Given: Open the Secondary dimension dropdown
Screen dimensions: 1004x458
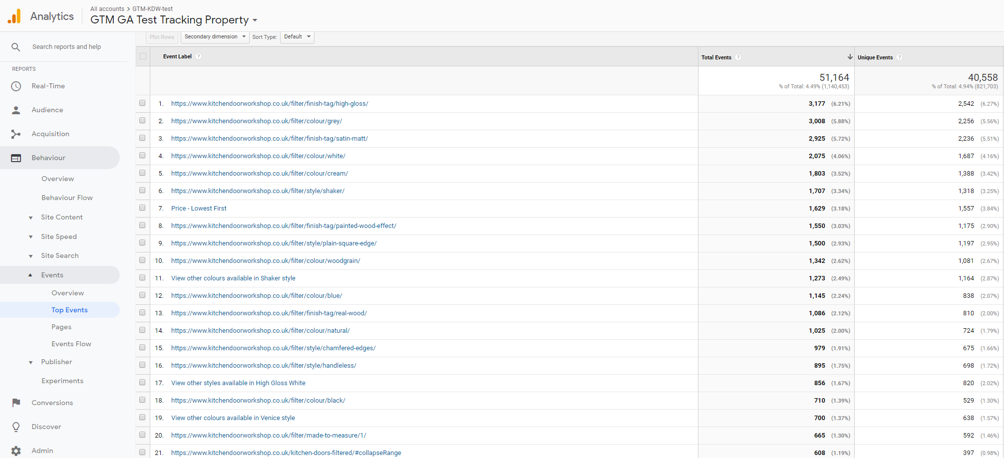Looking at the screenshot, I should [x=215, y=37].
